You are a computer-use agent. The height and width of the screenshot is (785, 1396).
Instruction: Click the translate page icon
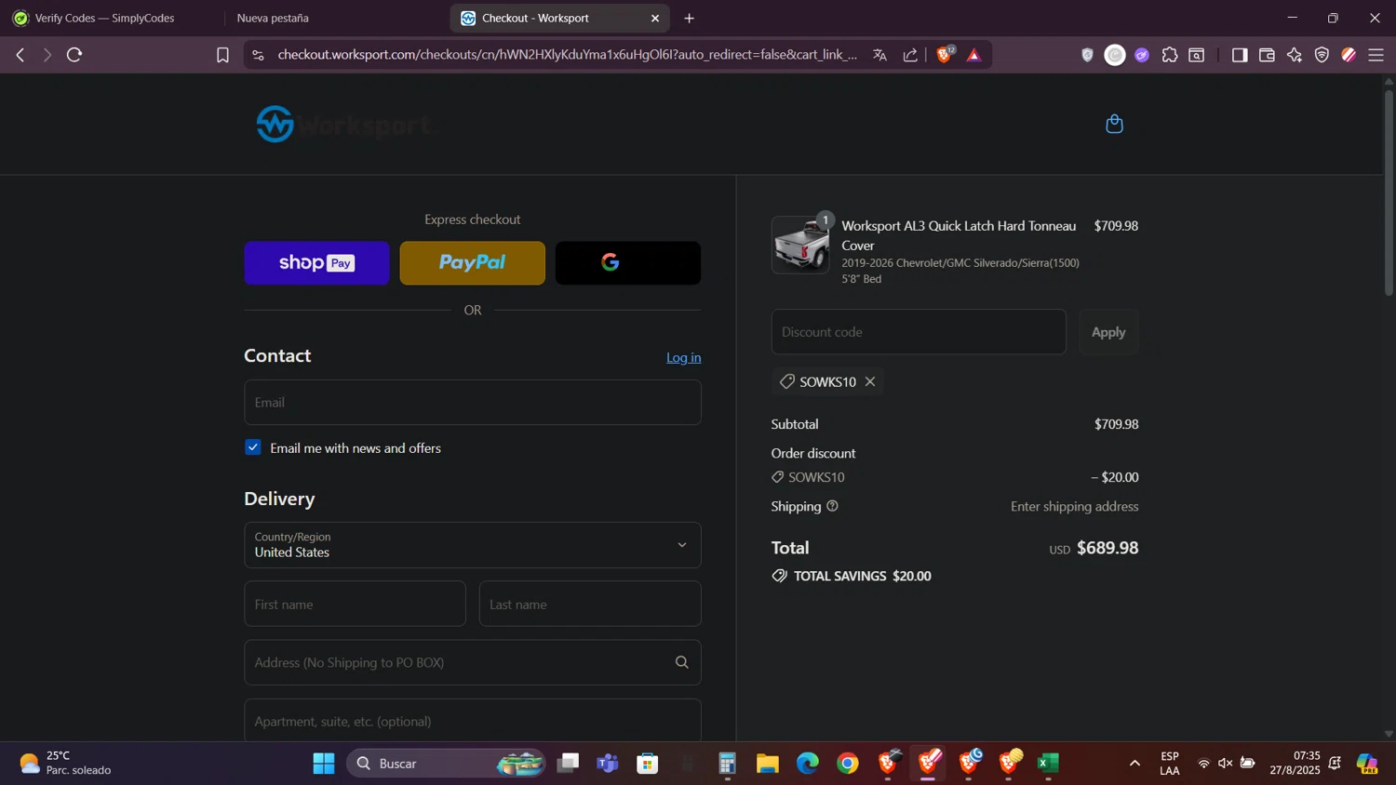[x=879, y=55]
